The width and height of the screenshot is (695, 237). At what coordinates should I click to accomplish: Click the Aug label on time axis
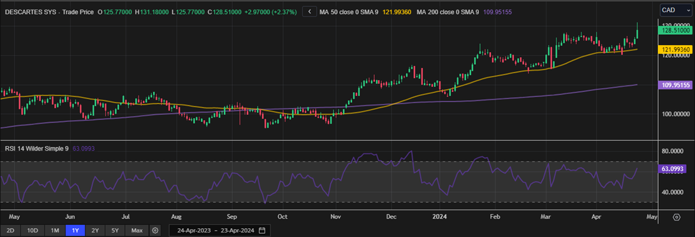[x=177, y=217]
